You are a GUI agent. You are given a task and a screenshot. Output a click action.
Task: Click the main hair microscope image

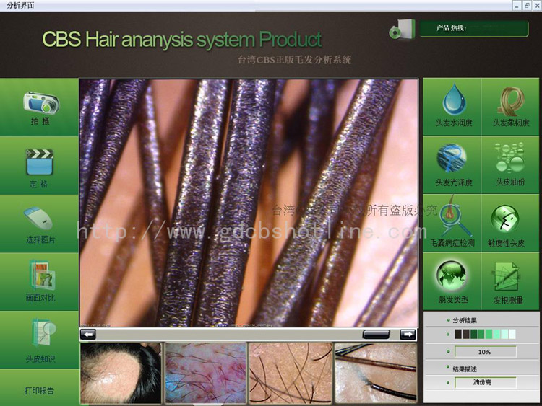249,203
